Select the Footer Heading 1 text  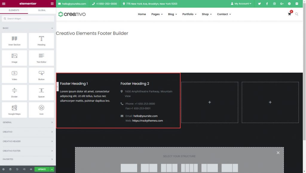tap(74, 84)
